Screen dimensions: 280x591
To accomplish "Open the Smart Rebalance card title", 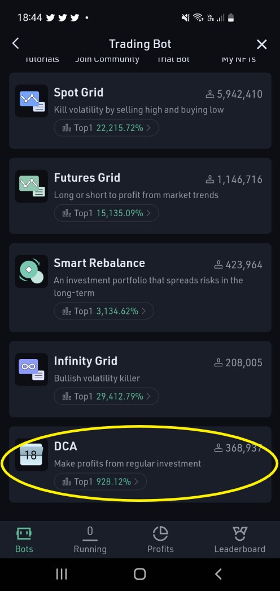I will (x=99, y=262).
